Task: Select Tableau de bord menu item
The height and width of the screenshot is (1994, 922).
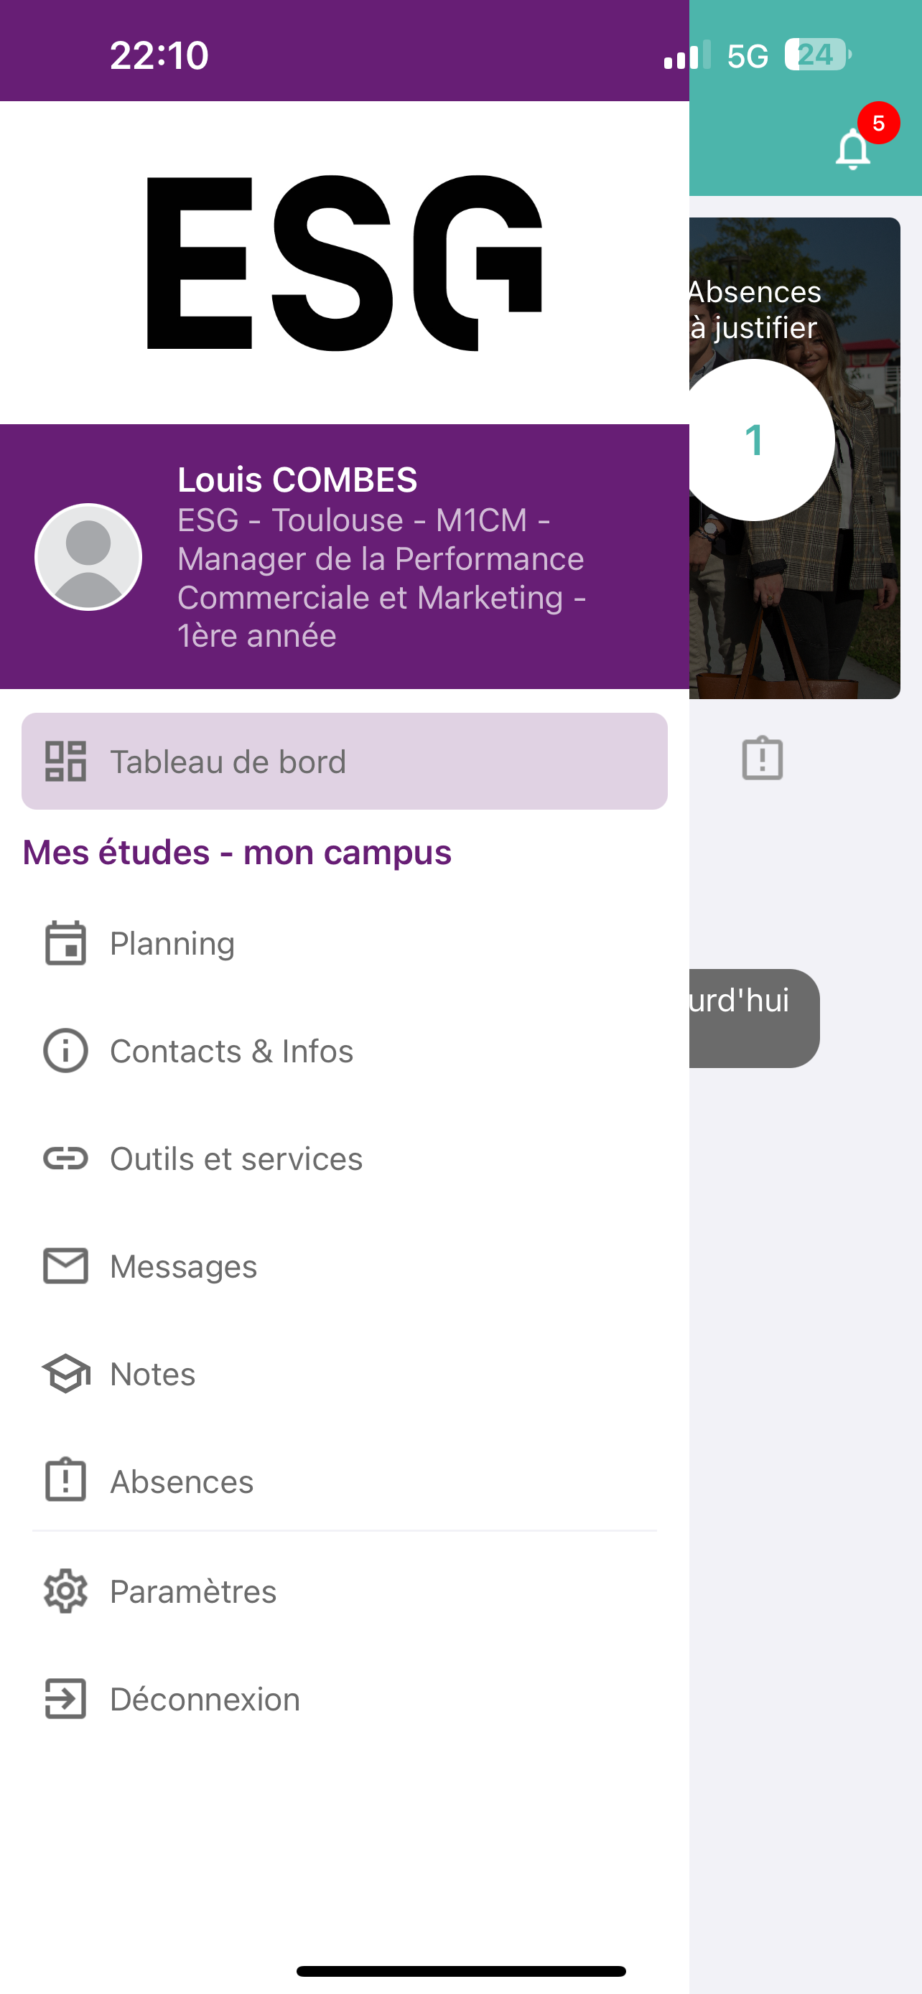Action: pos(228,761)
